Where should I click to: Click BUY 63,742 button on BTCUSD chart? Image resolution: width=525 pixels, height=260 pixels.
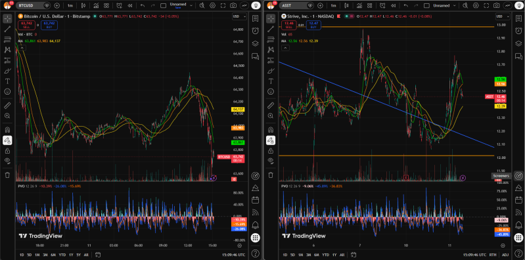coord(49,25)
